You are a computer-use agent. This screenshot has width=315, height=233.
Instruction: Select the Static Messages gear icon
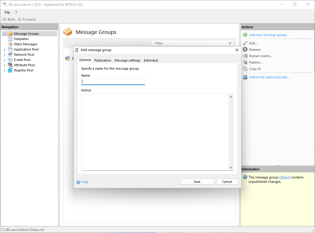(x=10, y=44)
